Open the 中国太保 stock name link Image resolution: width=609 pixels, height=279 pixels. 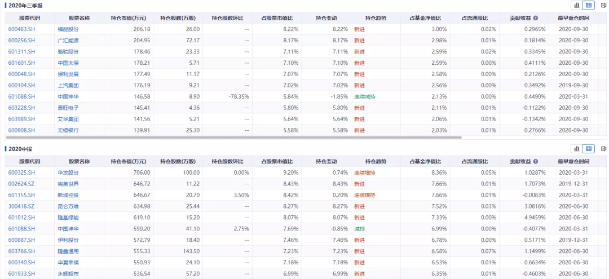tap(68, 63)
